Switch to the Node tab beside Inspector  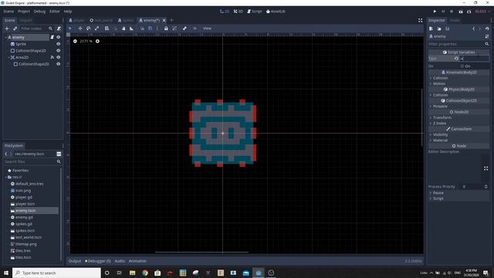tap(455, 20)
